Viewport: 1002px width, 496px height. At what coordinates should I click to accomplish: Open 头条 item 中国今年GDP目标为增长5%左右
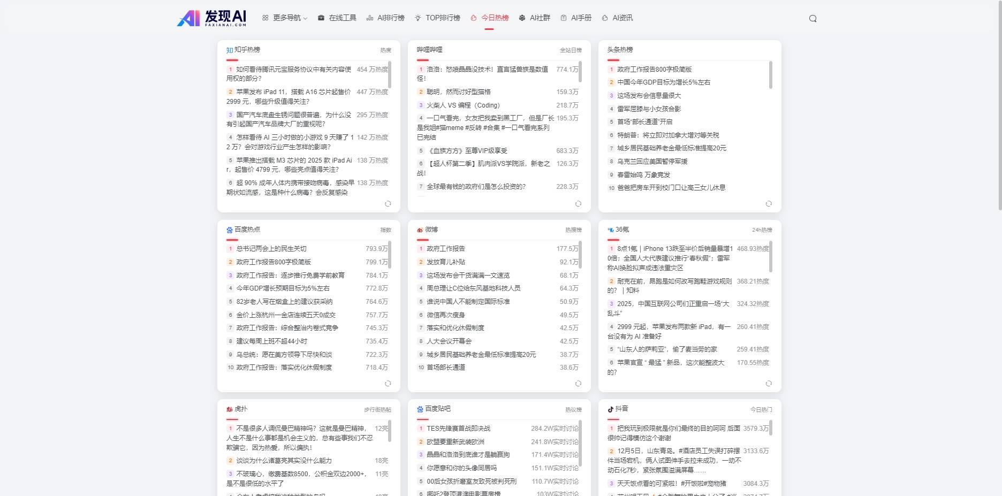(x=664, y=82)
